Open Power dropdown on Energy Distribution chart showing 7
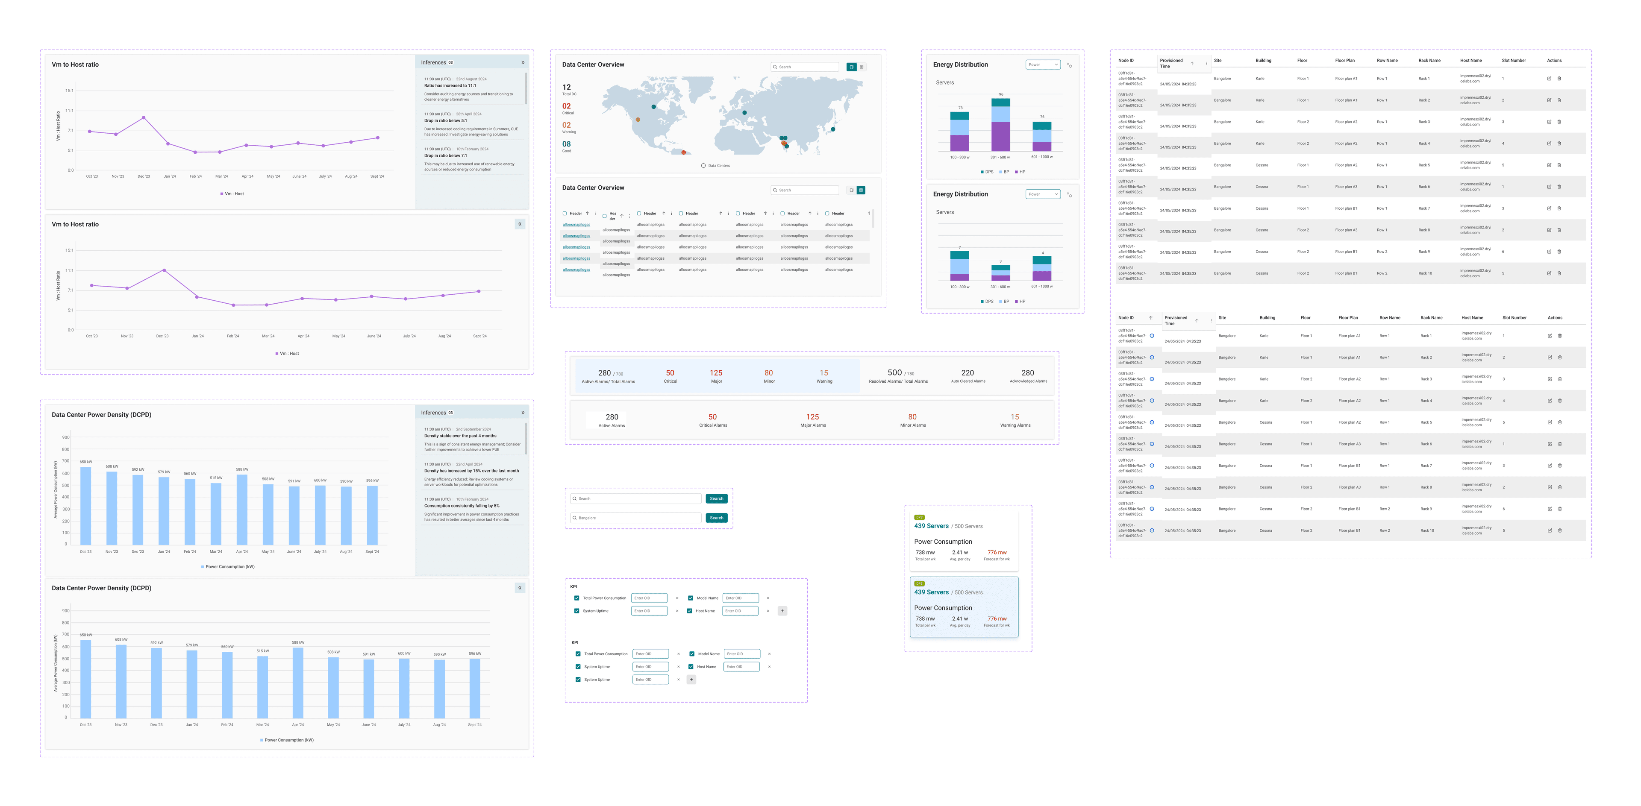 pyautogui.click(x=1043, y=194)
